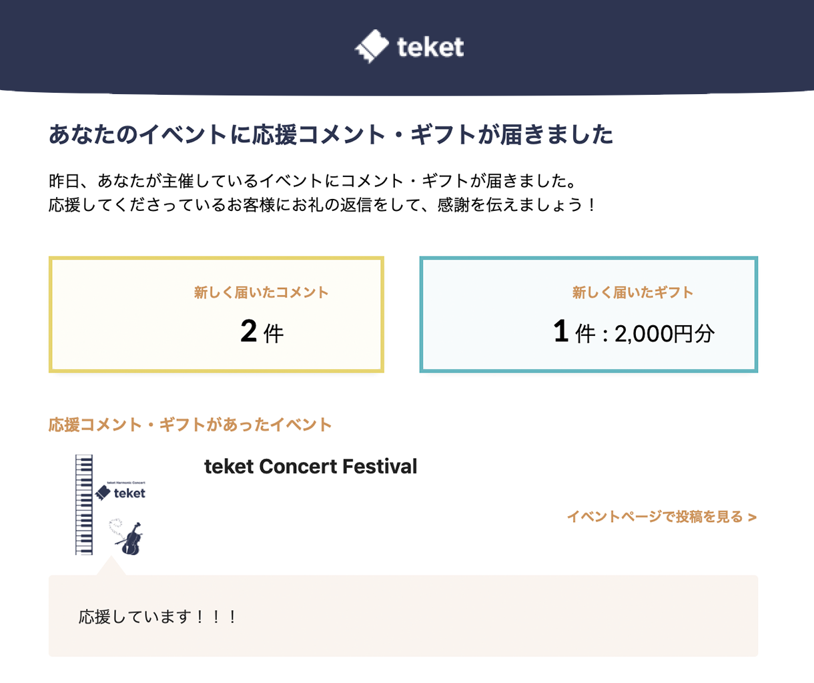Screen dimensions: 814x683
Task: Click the teket wordmark in the header
Action: point(430,47)
